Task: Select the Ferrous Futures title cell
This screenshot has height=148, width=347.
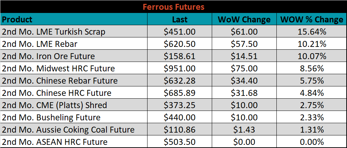Action: [173, 7]
